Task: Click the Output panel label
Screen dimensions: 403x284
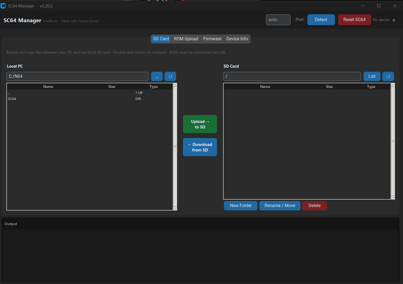Action: pyautogui.click(x=11, y=224)
